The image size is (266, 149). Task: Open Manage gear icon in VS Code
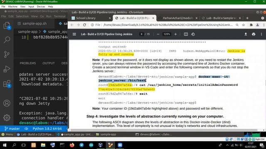click(x=7, y=118)
